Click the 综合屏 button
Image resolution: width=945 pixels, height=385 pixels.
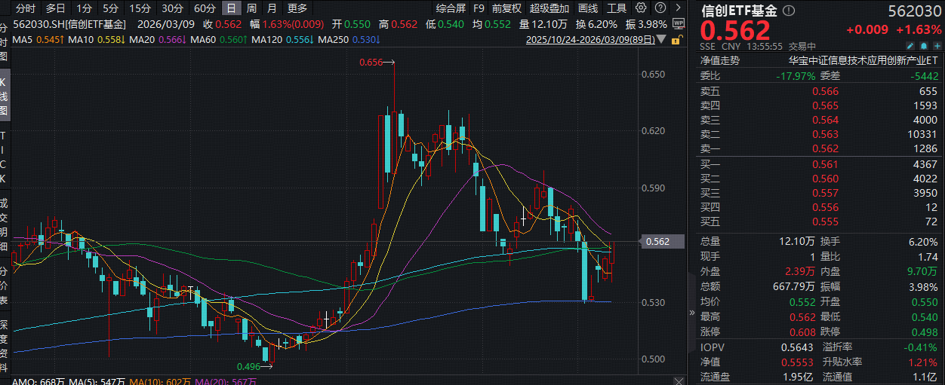pos(451,8)
